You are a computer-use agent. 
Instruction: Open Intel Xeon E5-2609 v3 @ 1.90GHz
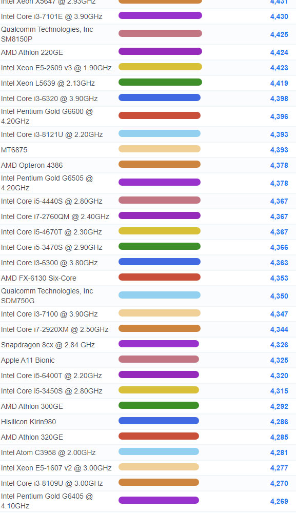pos(56,68)
